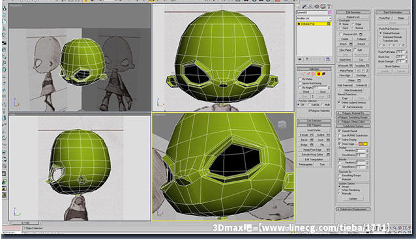
Task: Select Vertex sub-object level icon
Action: tap(302, 74)
